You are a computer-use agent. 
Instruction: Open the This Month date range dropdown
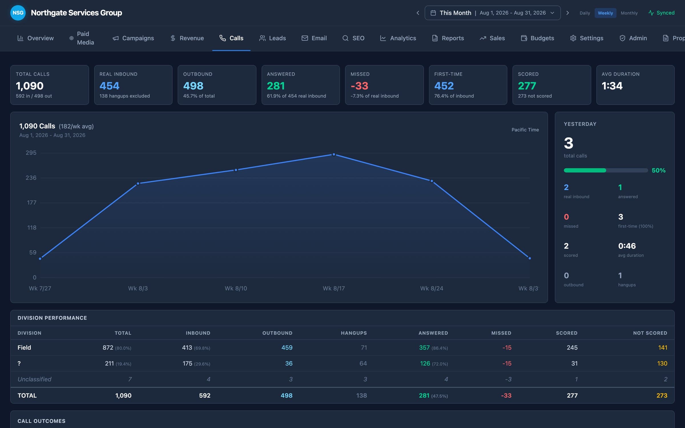click(492, 13)
